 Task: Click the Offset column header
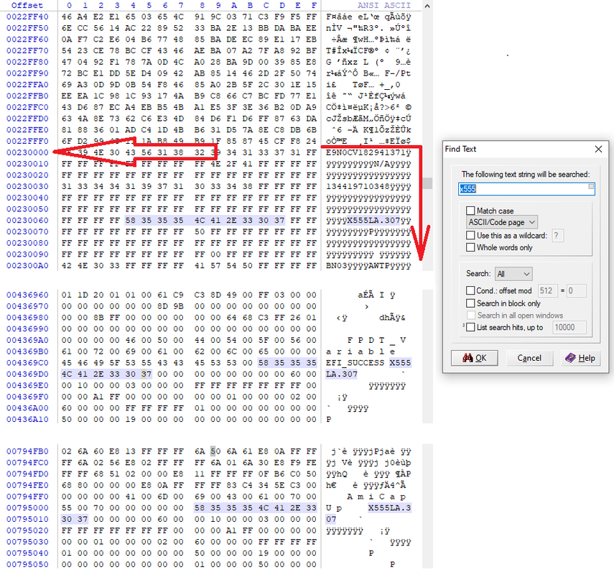pyautogui.click(x=27, y=6)
